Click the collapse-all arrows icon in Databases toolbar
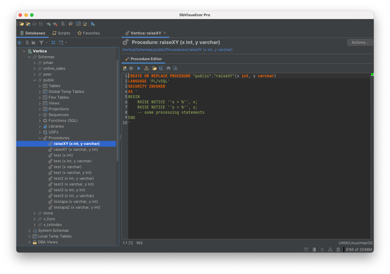 (53, 43)
